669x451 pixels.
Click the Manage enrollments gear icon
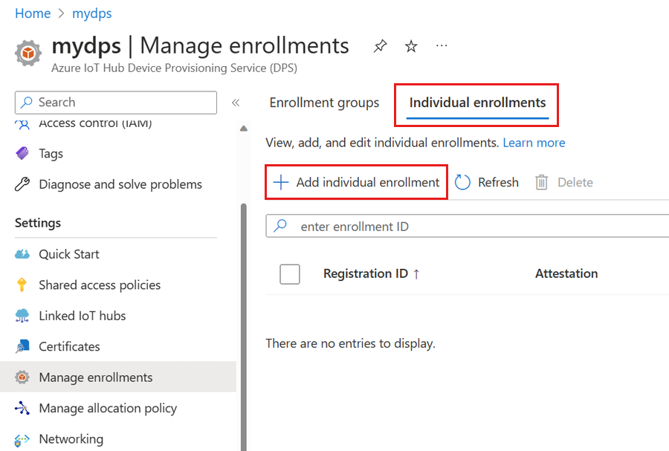[22, 377]
